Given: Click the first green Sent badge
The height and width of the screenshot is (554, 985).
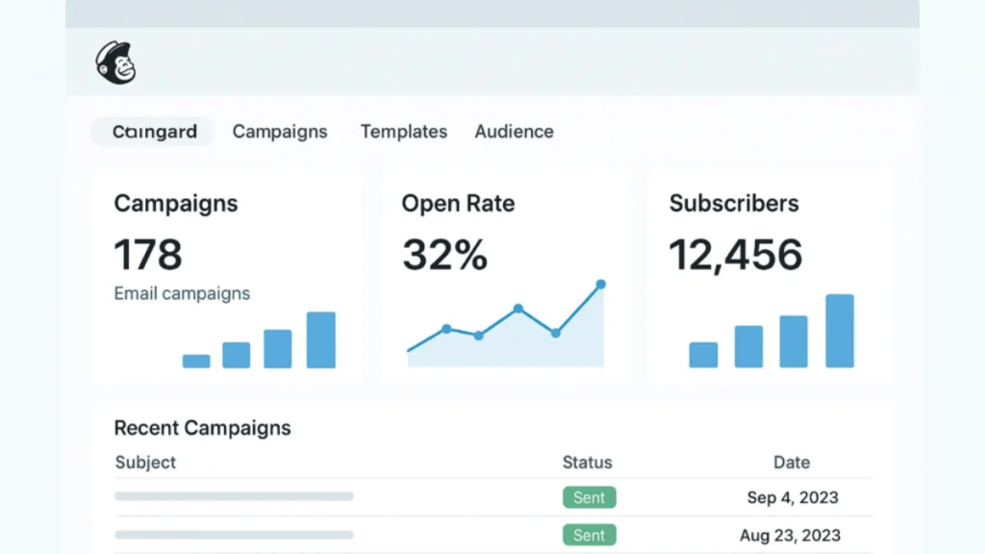Looking at the screenshot, I should 589,497.
